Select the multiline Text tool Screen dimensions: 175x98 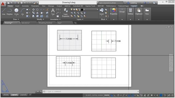pyautogui.click(x=53, y=12)
